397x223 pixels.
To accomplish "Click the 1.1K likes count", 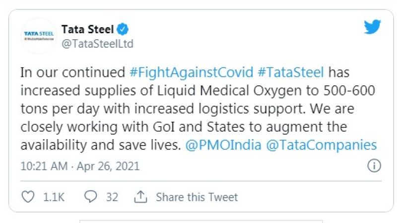I will (x=54, y=197).
